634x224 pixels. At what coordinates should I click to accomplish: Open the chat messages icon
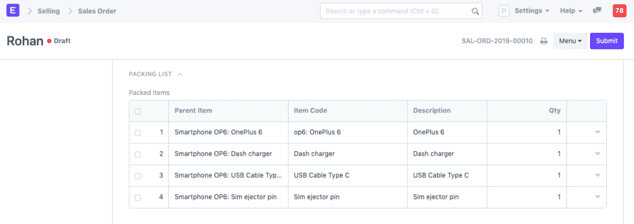[597, 11]
